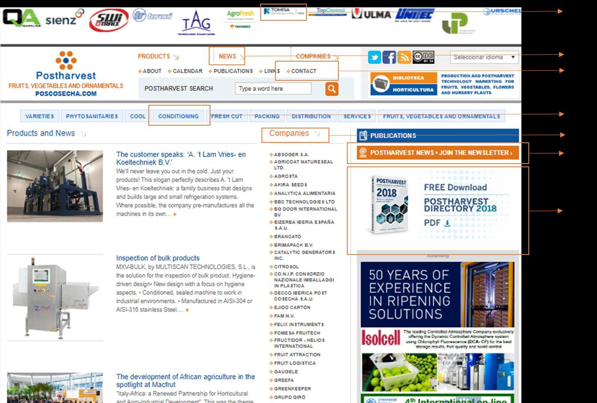
Task: Click the TAG sponsor logo
Action: click(197, 23)
